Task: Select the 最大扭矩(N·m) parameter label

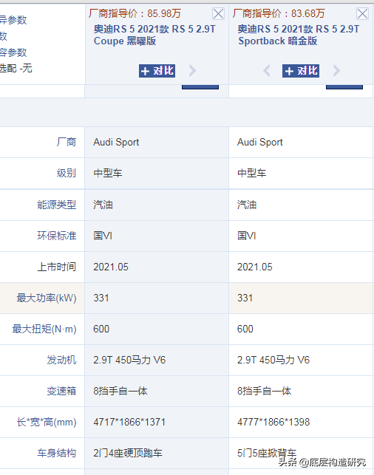Action: pos(44,329)
